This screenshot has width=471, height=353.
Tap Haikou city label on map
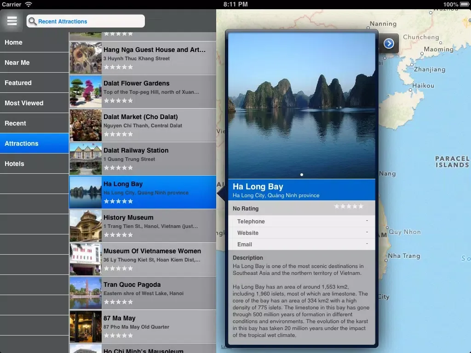click(x=423, y=85)
